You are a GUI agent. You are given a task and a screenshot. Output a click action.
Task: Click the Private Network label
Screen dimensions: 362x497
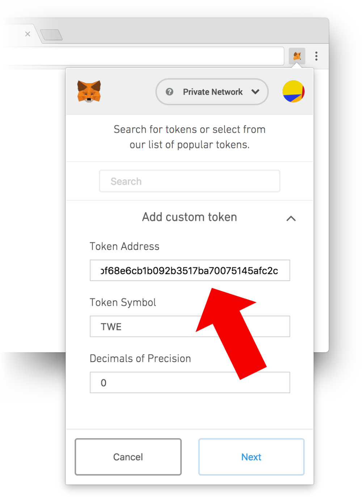(x=212, y=92)
